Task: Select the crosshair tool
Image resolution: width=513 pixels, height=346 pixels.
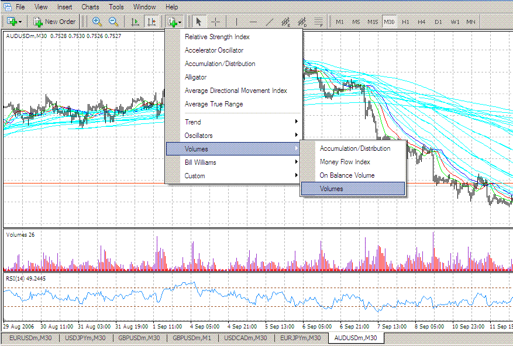Action: tap(216, 22)
